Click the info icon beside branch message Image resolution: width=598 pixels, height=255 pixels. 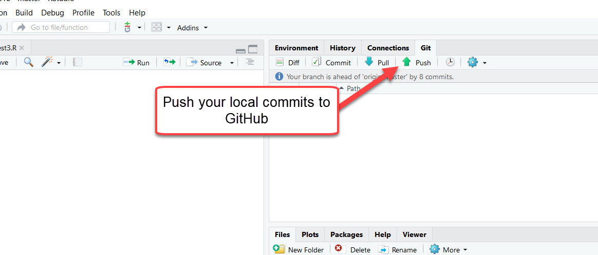[279, 77]
